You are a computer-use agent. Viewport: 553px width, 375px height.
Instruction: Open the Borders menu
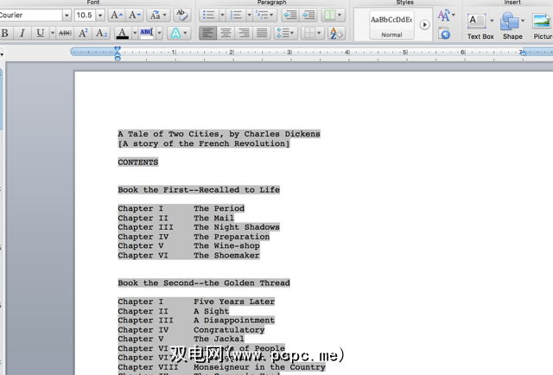[313, 33]
